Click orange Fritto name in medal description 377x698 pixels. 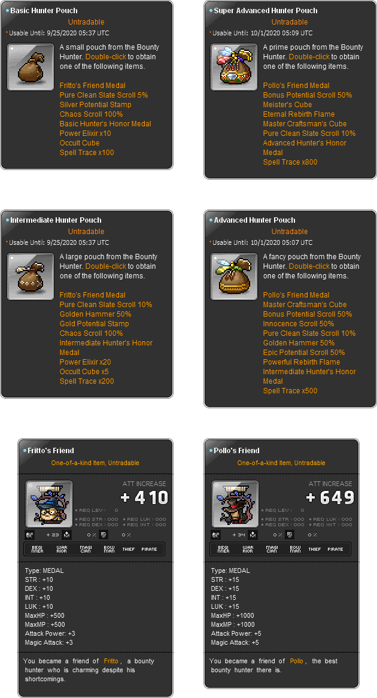[x=111, y=661]
